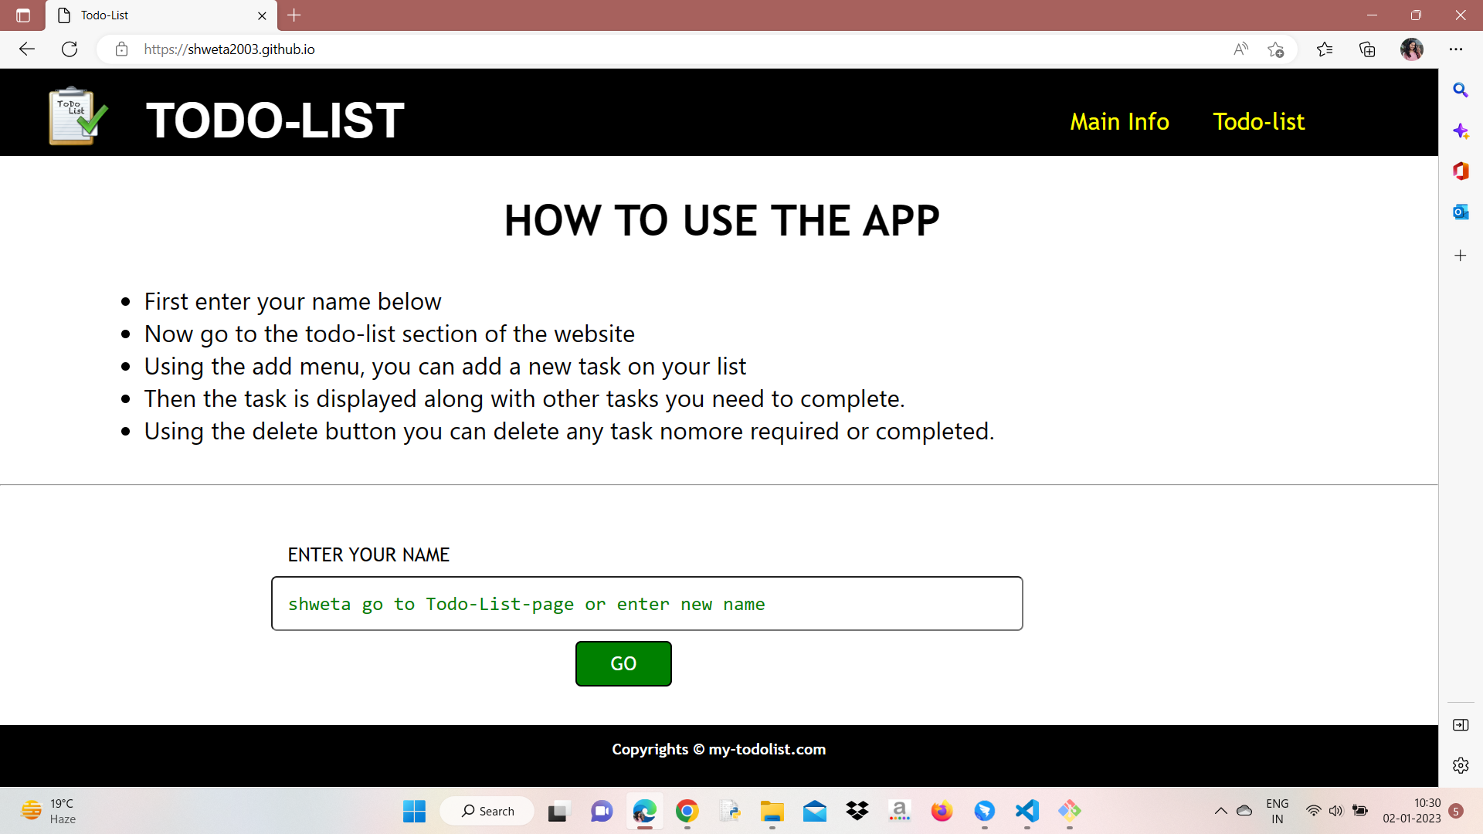Refresh the page with reload icon
Image resolution: width=1483 pixels, height=834 pixels.
tap(70, 49)
